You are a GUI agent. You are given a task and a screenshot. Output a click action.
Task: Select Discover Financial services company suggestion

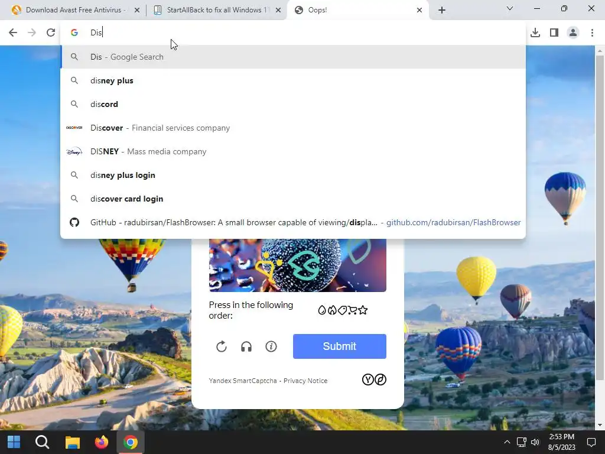tap(293, 128)
